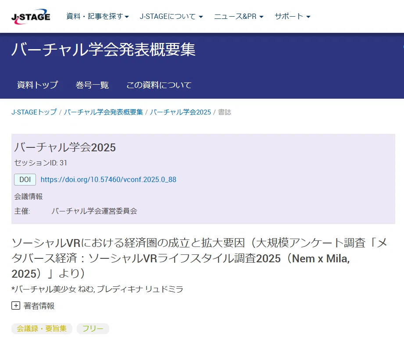Click the 著者情報 label
Viewport: 404px width, 343px height.
pos(39,306)
